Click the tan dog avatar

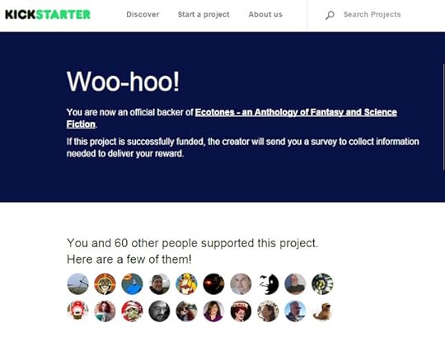point(322,311)
